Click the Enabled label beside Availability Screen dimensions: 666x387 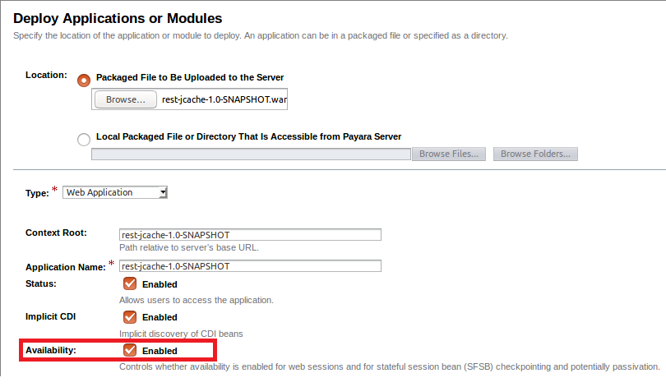160,351
